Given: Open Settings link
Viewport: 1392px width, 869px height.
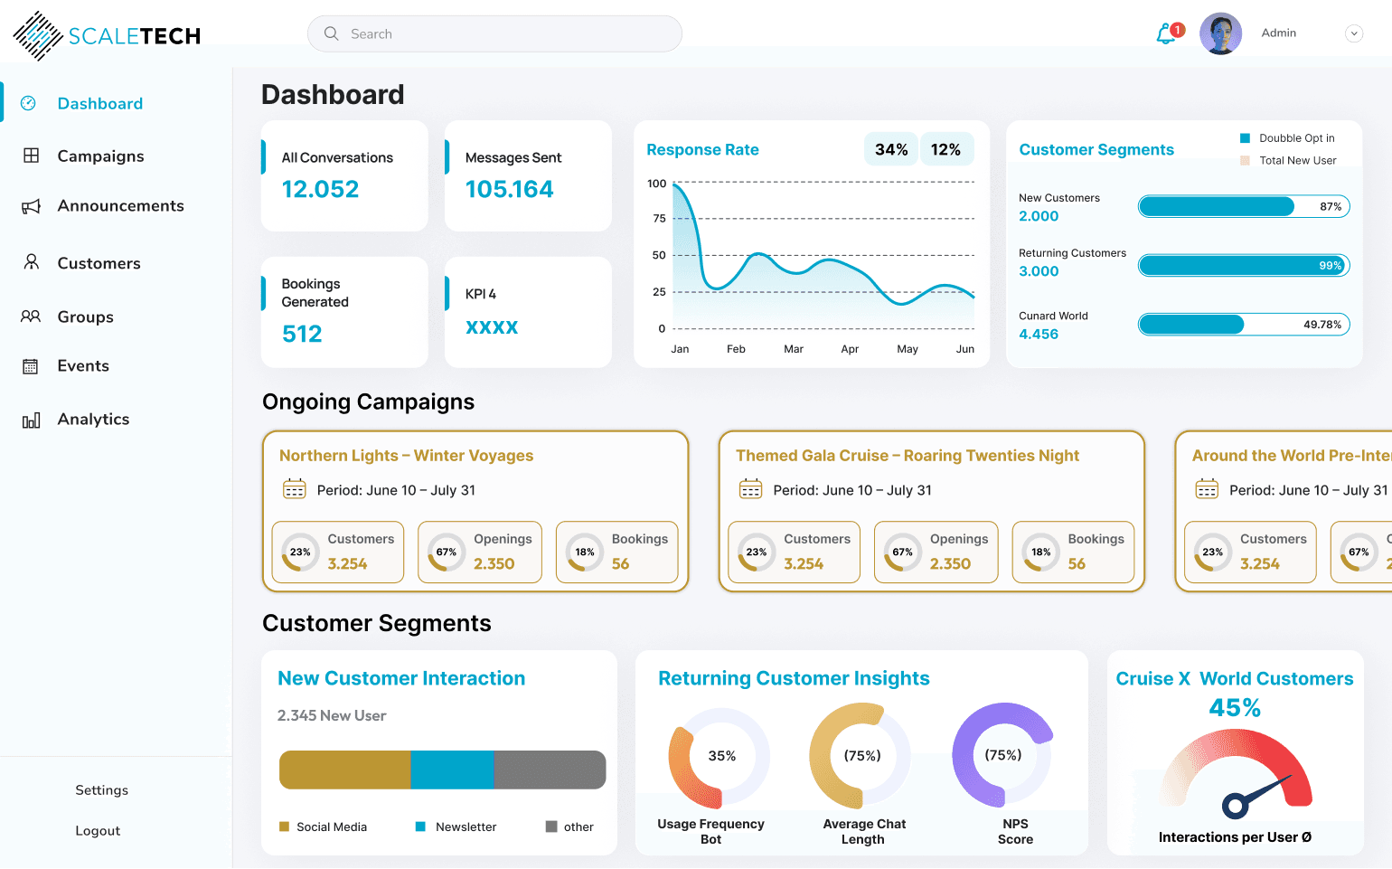Looking at the screenshot, I should point(101,790).
